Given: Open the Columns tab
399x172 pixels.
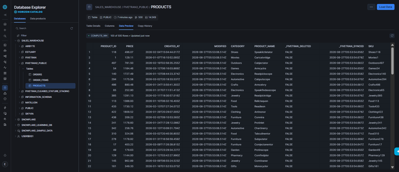Looking at the screenshot, I should 109,26.
